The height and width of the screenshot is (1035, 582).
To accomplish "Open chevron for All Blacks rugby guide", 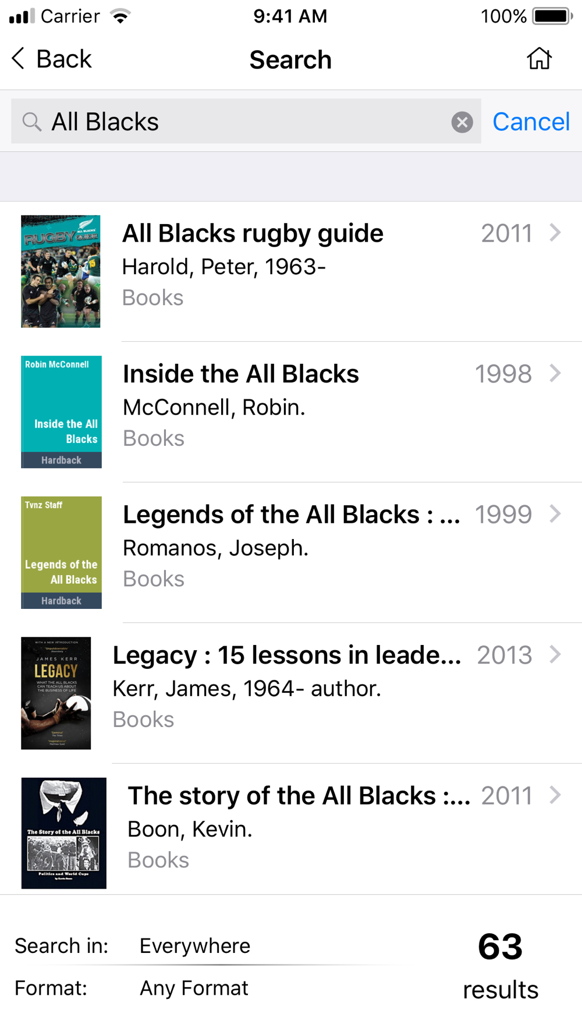I will (x=555, y=233).
